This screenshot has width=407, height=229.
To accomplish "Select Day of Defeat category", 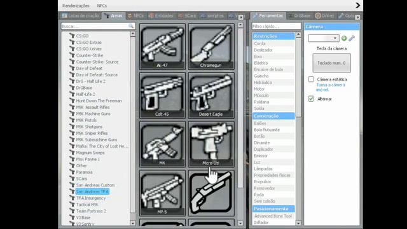I will pos(89,68).
